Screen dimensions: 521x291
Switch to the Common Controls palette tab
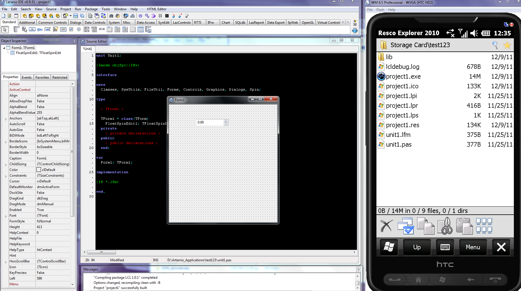(x=52, y=23)
